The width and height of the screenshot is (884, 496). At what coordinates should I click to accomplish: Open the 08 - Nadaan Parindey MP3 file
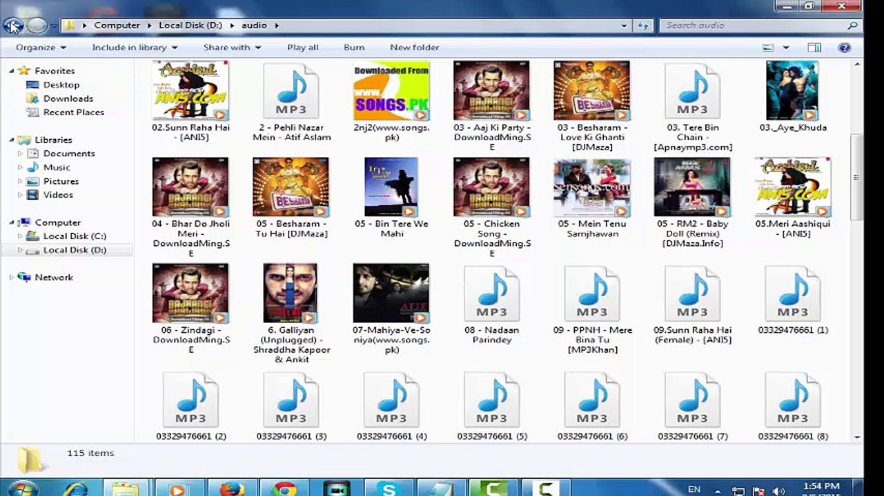click(x=491, y=294)
